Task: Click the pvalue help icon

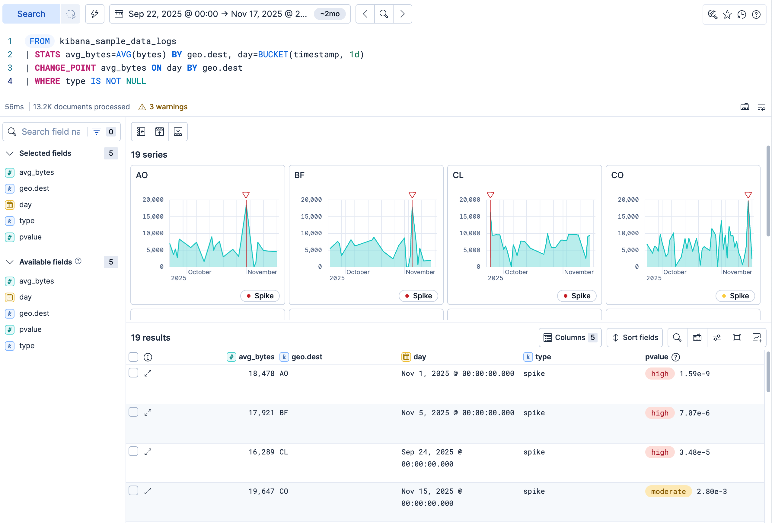Action: pos(676,357)
